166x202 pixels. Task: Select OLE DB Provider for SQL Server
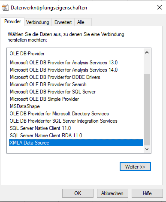(x=53, y=92)
